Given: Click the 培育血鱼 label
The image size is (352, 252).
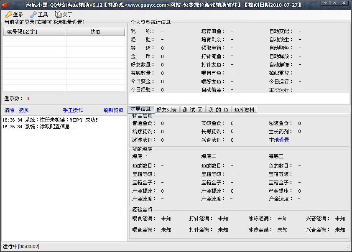Looking at the screenshot, I should coord(213,31).
